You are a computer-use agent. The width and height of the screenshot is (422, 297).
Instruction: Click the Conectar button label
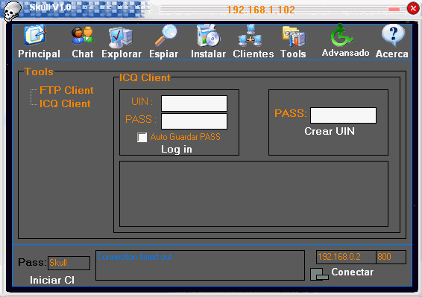pos(353,272)
